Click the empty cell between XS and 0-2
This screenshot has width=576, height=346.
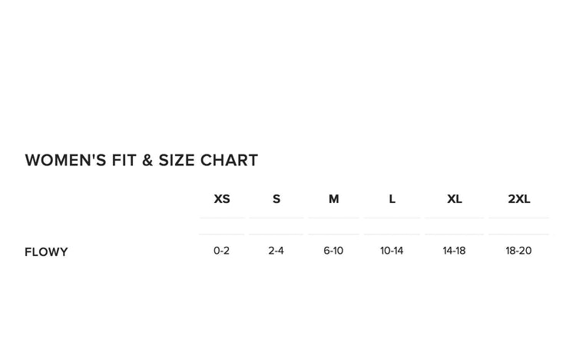coord(222,226)
